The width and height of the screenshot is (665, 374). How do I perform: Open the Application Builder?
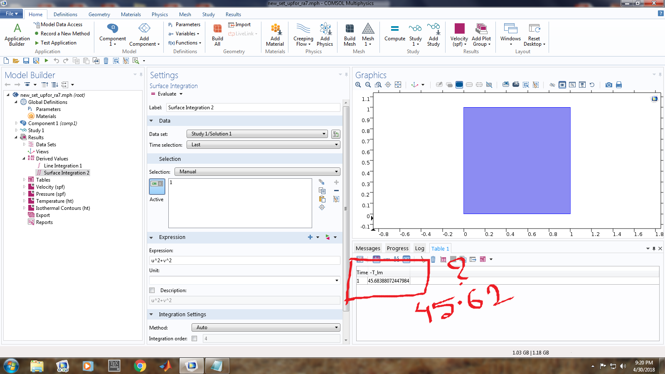[x=17, y=34]
